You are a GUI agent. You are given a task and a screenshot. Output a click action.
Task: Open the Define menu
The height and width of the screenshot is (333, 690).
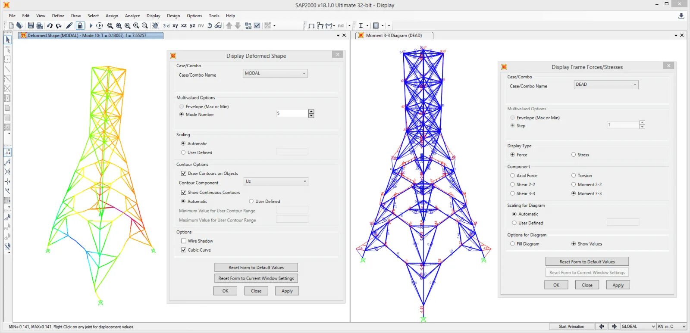point(58,16)
